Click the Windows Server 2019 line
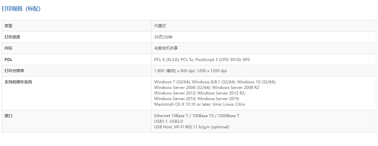This screenshot has height=146, width=378. click(218, 99)
